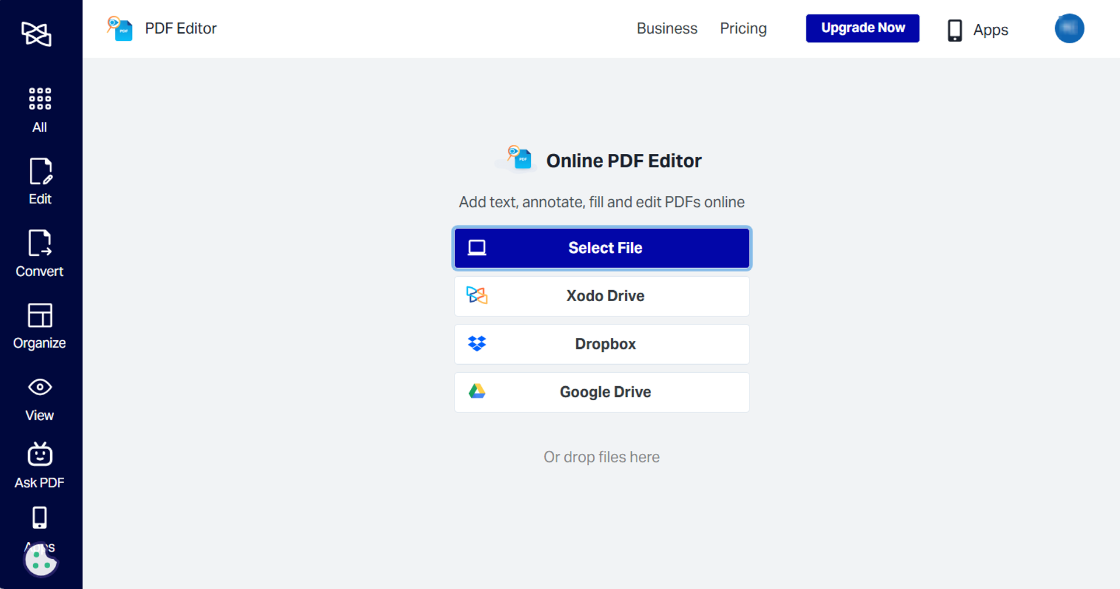
Task: Click the Google Drive logo icon
Action: pos(477,392)
